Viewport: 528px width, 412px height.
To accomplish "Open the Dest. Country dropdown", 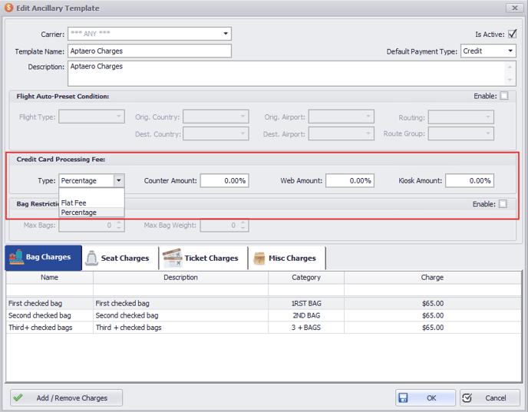I will tap(243, 133).
